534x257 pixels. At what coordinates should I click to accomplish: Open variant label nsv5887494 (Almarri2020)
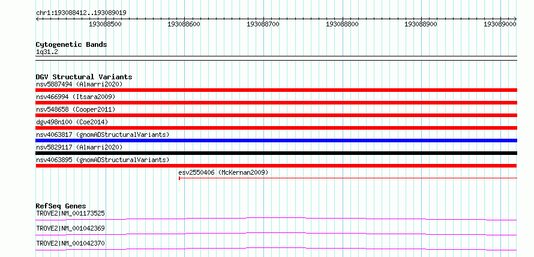pos(79,84)
